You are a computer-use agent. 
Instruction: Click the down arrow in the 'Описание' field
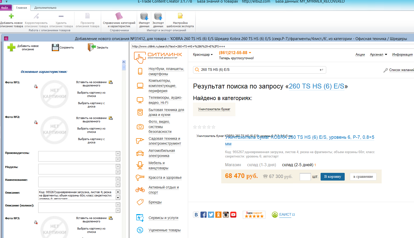[x=118, y=197]
